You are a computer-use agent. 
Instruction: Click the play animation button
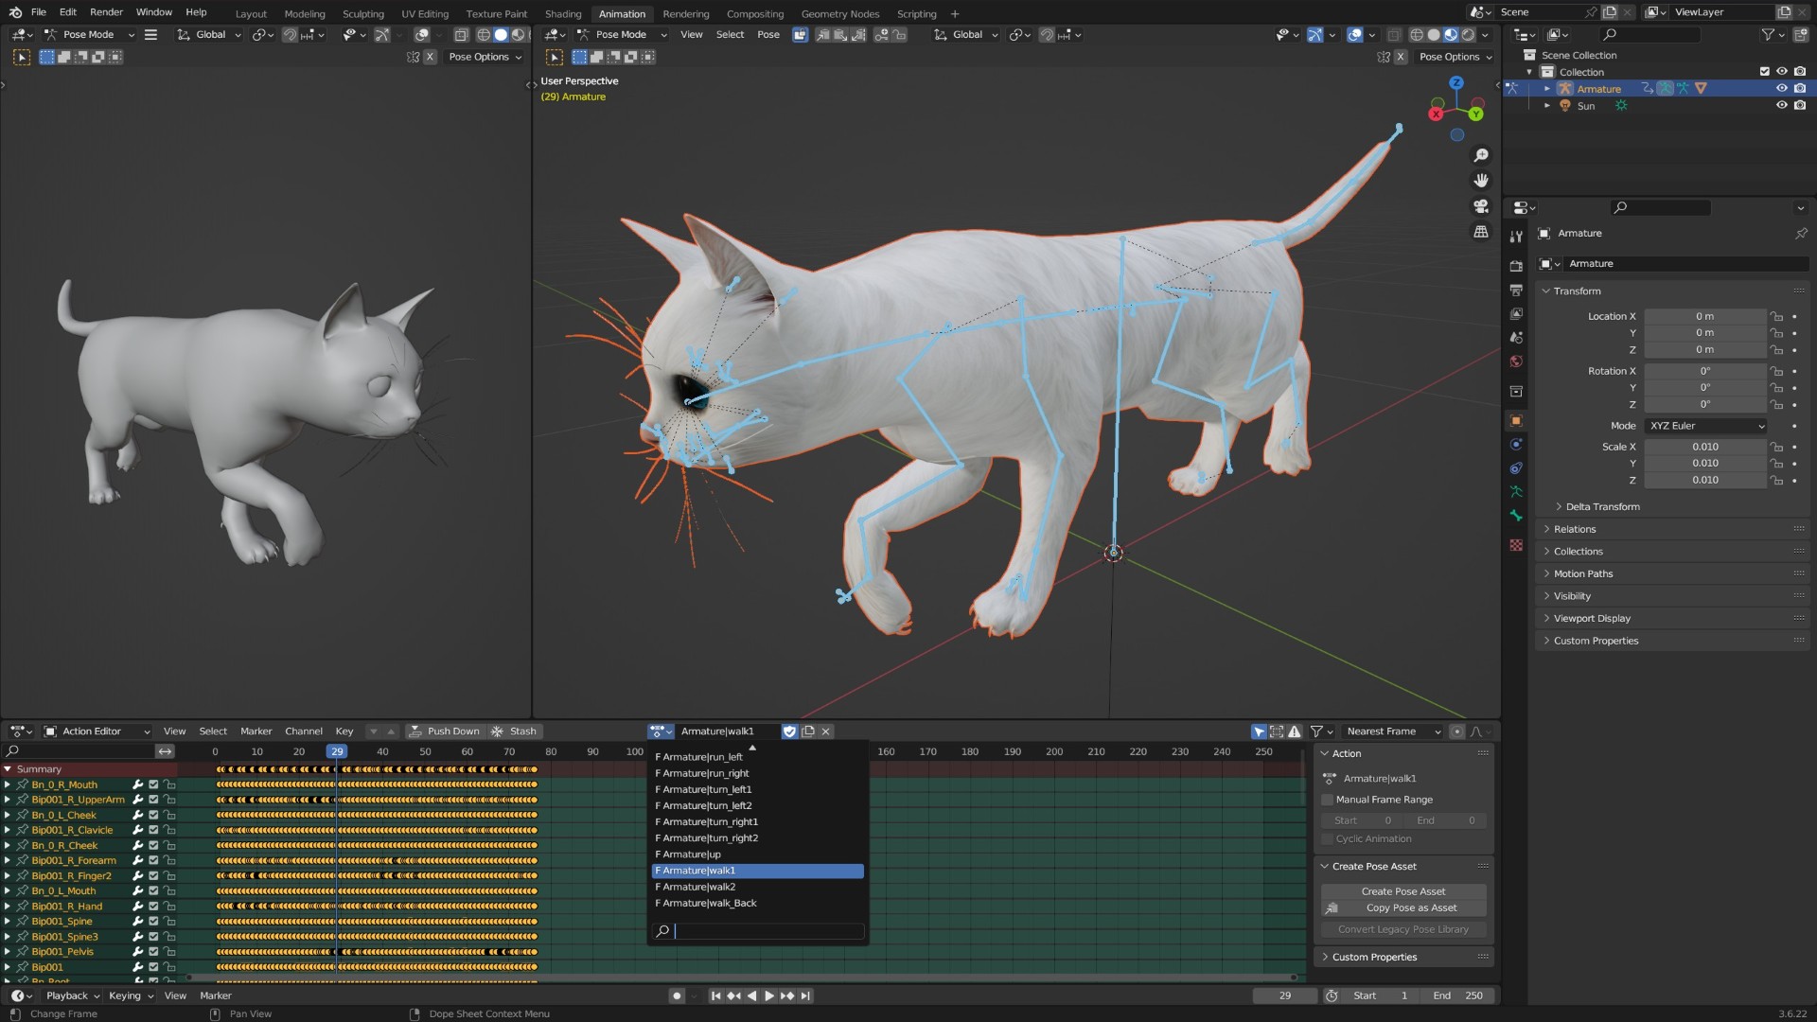(x=769, y=996)
